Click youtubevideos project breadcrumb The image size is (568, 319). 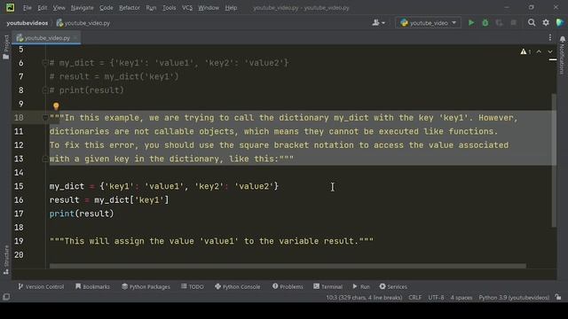pyautogui.click(x=28, y=23)
